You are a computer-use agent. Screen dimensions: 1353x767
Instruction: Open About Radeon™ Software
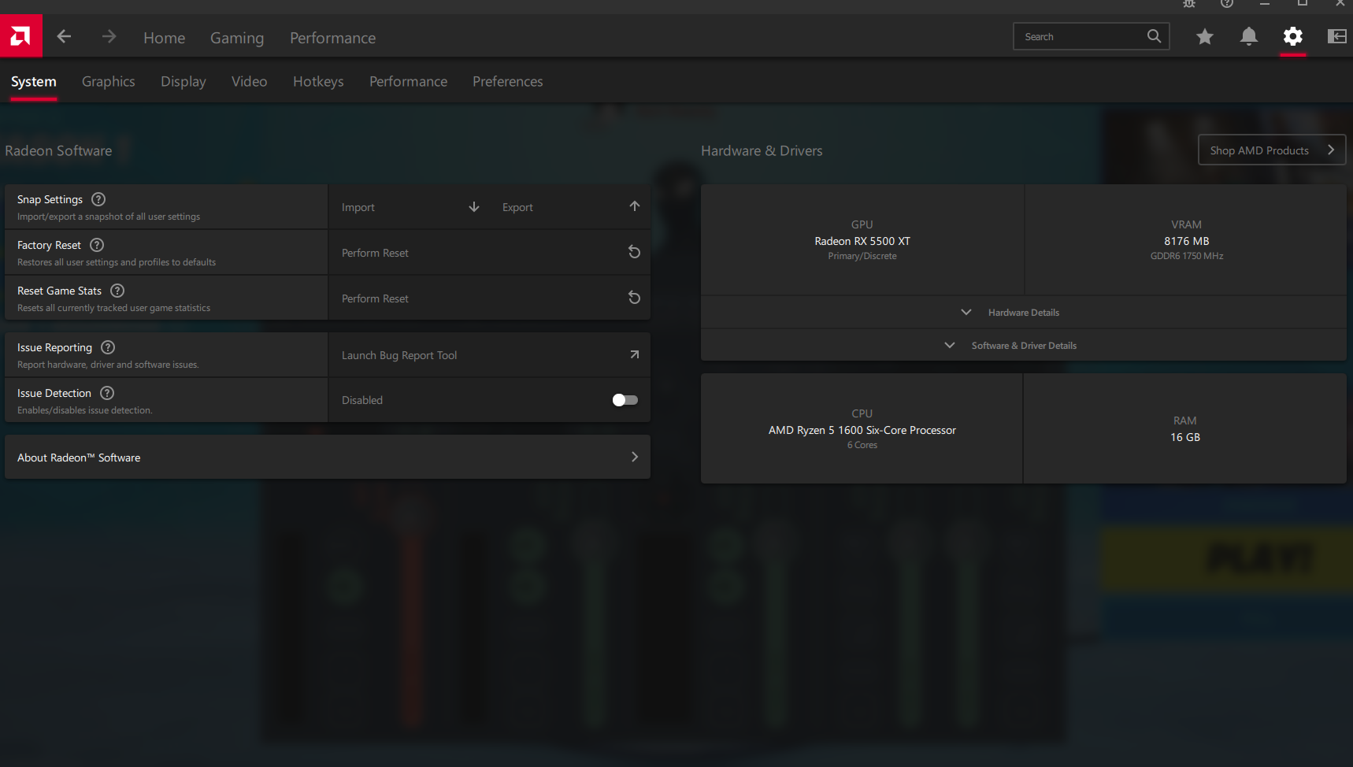[x=328, y=457]
